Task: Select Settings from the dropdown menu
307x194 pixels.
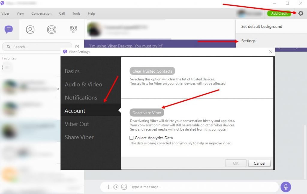Action: coord(248,41)
